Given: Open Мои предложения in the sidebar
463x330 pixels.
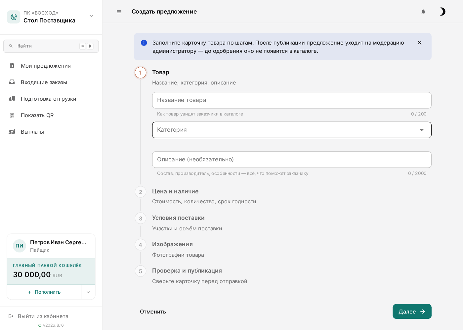Looking at the screenshot, I should click(x=51, y=66).
